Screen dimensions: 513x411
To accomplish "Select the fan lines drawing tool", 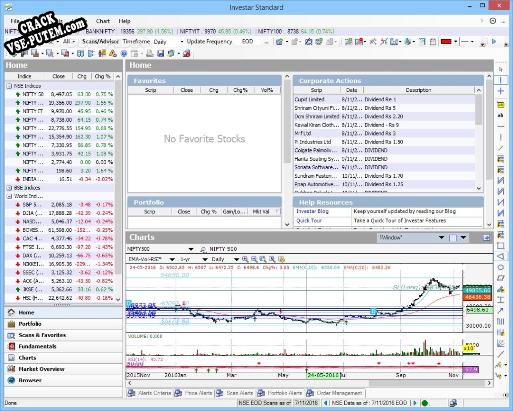I will [x=501, y=343].
